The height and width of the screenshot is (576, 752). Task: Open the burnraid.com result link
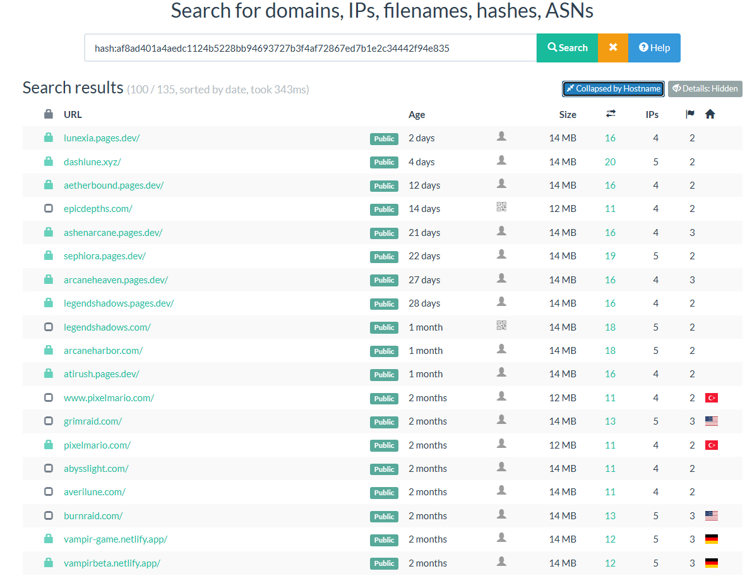tap(93, 516)
